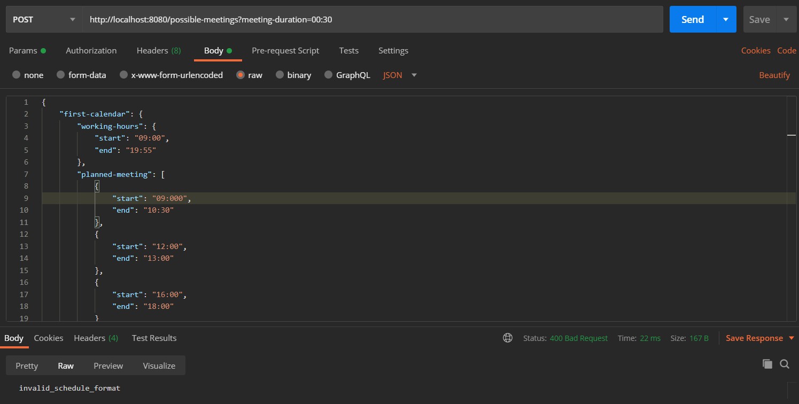This screenshot has width=799, height=404.
Task: Click the "first-calendar" key on line 2
Action: (94, 114)
